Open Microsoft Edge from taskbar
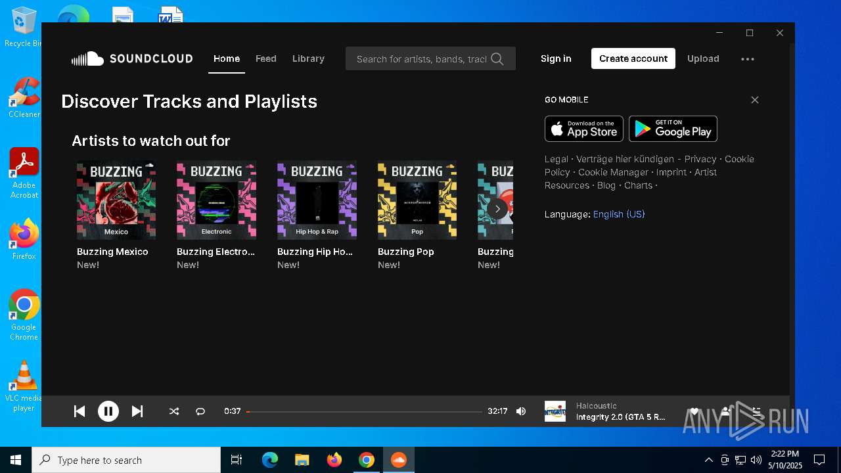This screenshot has height=473, width=841. 270,460
